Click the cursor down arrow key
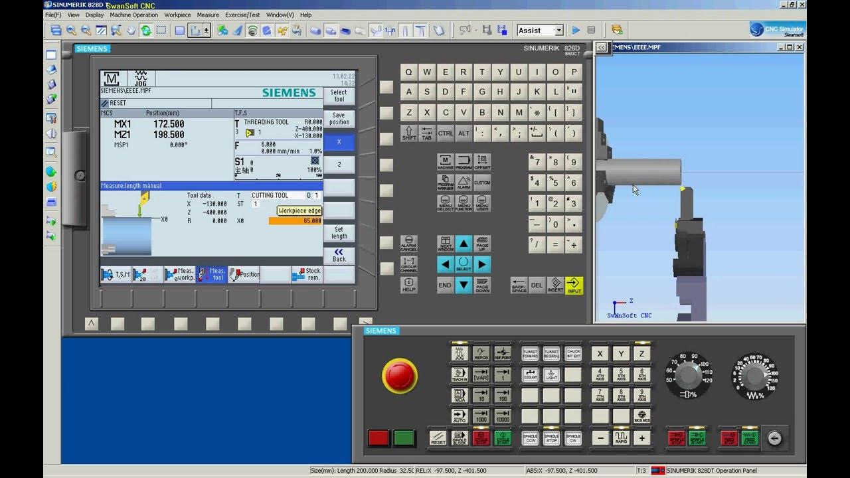The image size is (850, 478). (464, 285)
